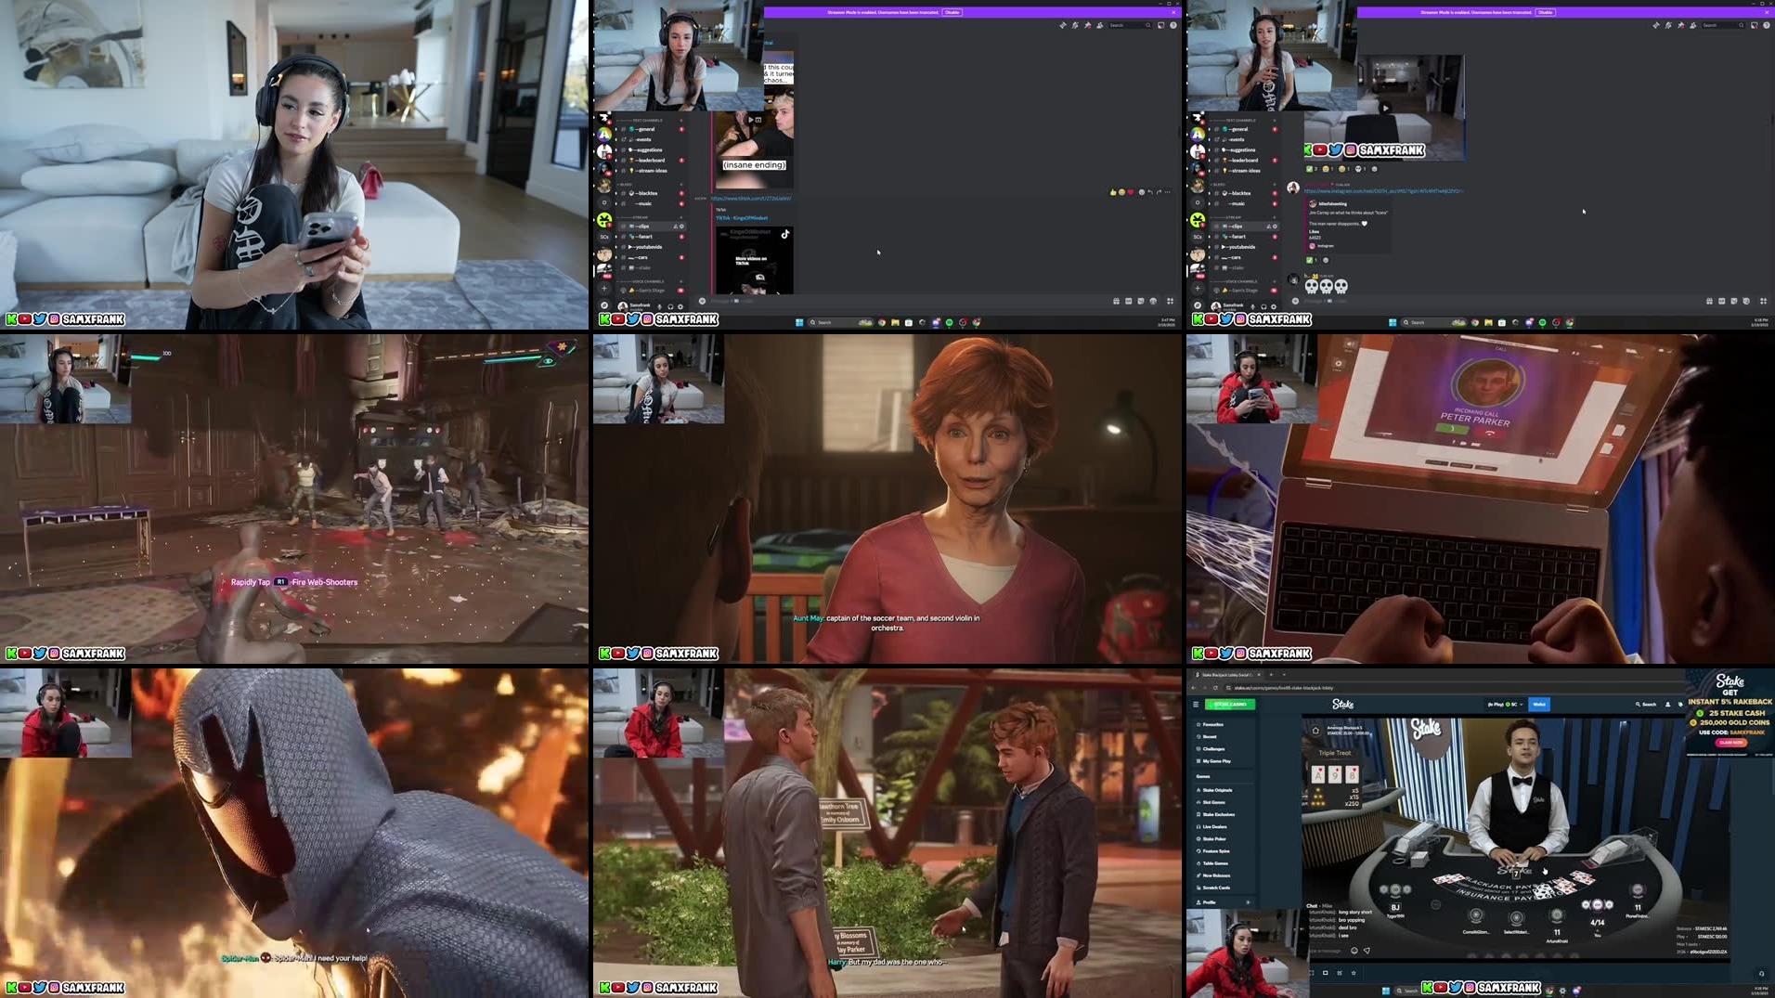
Task: Play living-room video in skull-emoji Discord frame
Action: pyautogui.click(x=1385, y=108)
